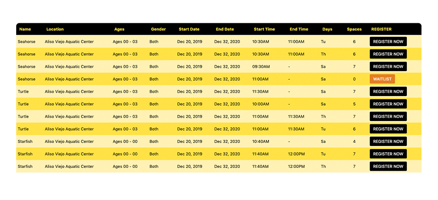
Task: Register for Turtle Tuesday 11:00AM class
Action: 388,129
